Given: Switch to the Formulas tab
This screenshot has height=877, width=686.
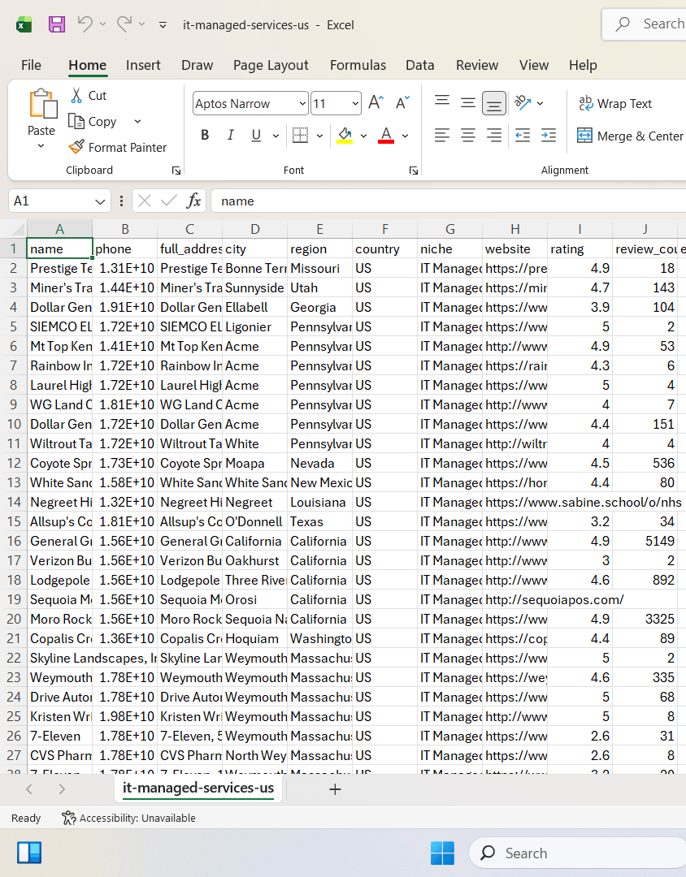Looking at the screenshot, I should click(358, 65).
